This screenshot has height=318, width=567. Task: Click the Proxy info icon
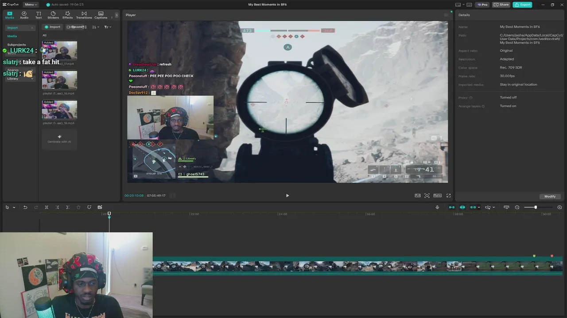(470, 98)
